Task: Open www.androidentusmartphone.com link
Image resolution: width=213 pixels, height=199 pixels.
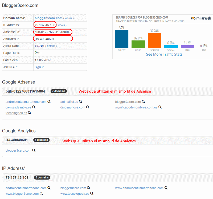Action: 139,188
